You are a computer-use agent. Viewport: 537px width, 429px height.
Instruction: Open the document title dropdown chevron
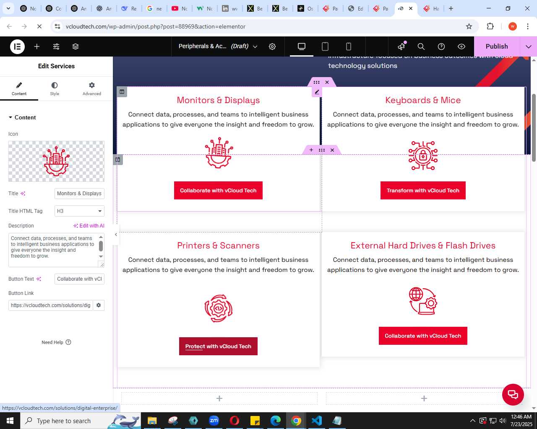pyautogui.click(x=255, y=47)
